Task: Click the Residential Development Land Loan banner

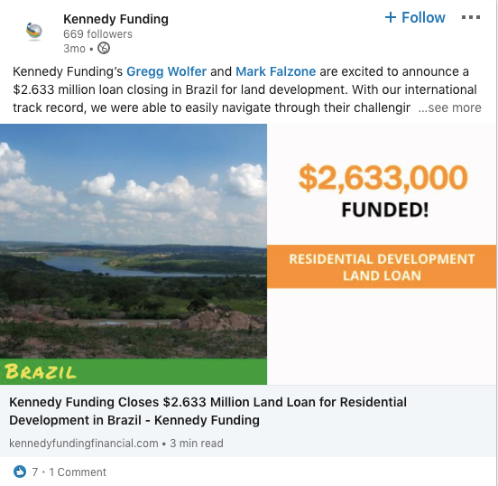Action: click(x=382, y=266)
